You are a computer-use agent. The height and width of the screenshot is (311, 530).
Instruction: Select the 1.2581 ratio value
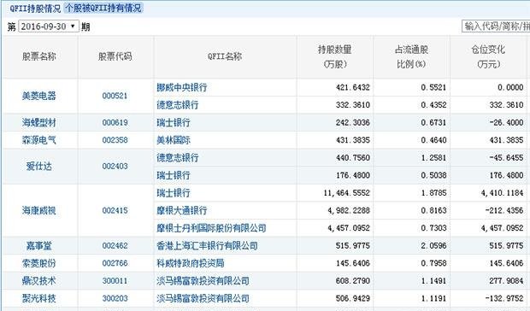tap(433, 158)
